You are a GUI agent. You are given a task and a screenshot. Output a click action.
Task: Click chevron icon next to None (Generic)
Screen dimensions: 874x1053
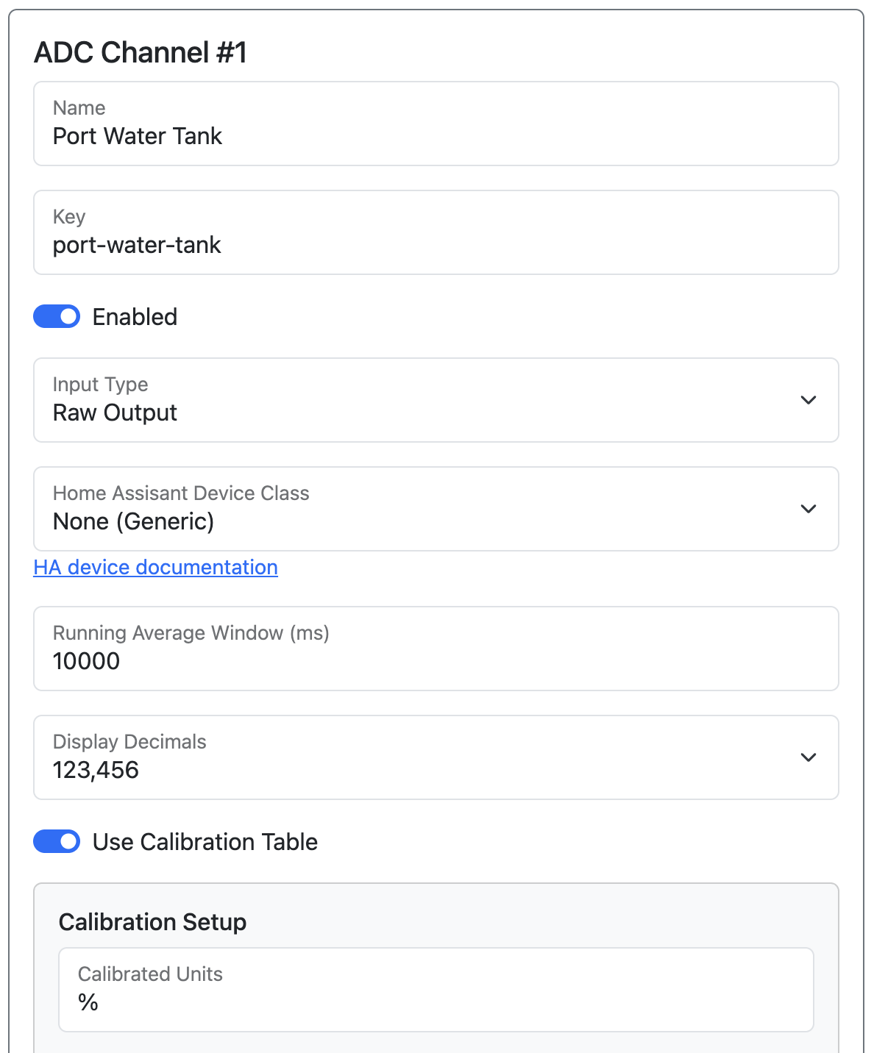coord(808,509)
